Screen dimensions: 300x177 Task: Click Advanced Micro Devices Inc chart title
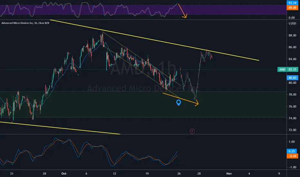click(x=25, y=23)
